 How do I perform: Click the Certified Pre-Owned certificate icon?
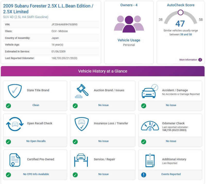pyautogui.click(x=15, y=160)
